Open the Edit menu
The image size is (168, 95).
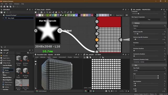(x=6, y=4)
